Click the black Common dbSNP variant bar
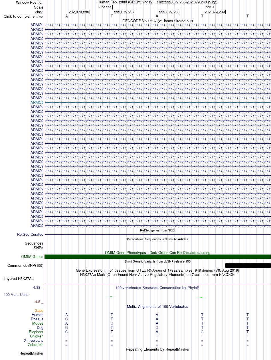Image resolution: width=271 pixels, height=360 pixels. (x=248, y=266)
